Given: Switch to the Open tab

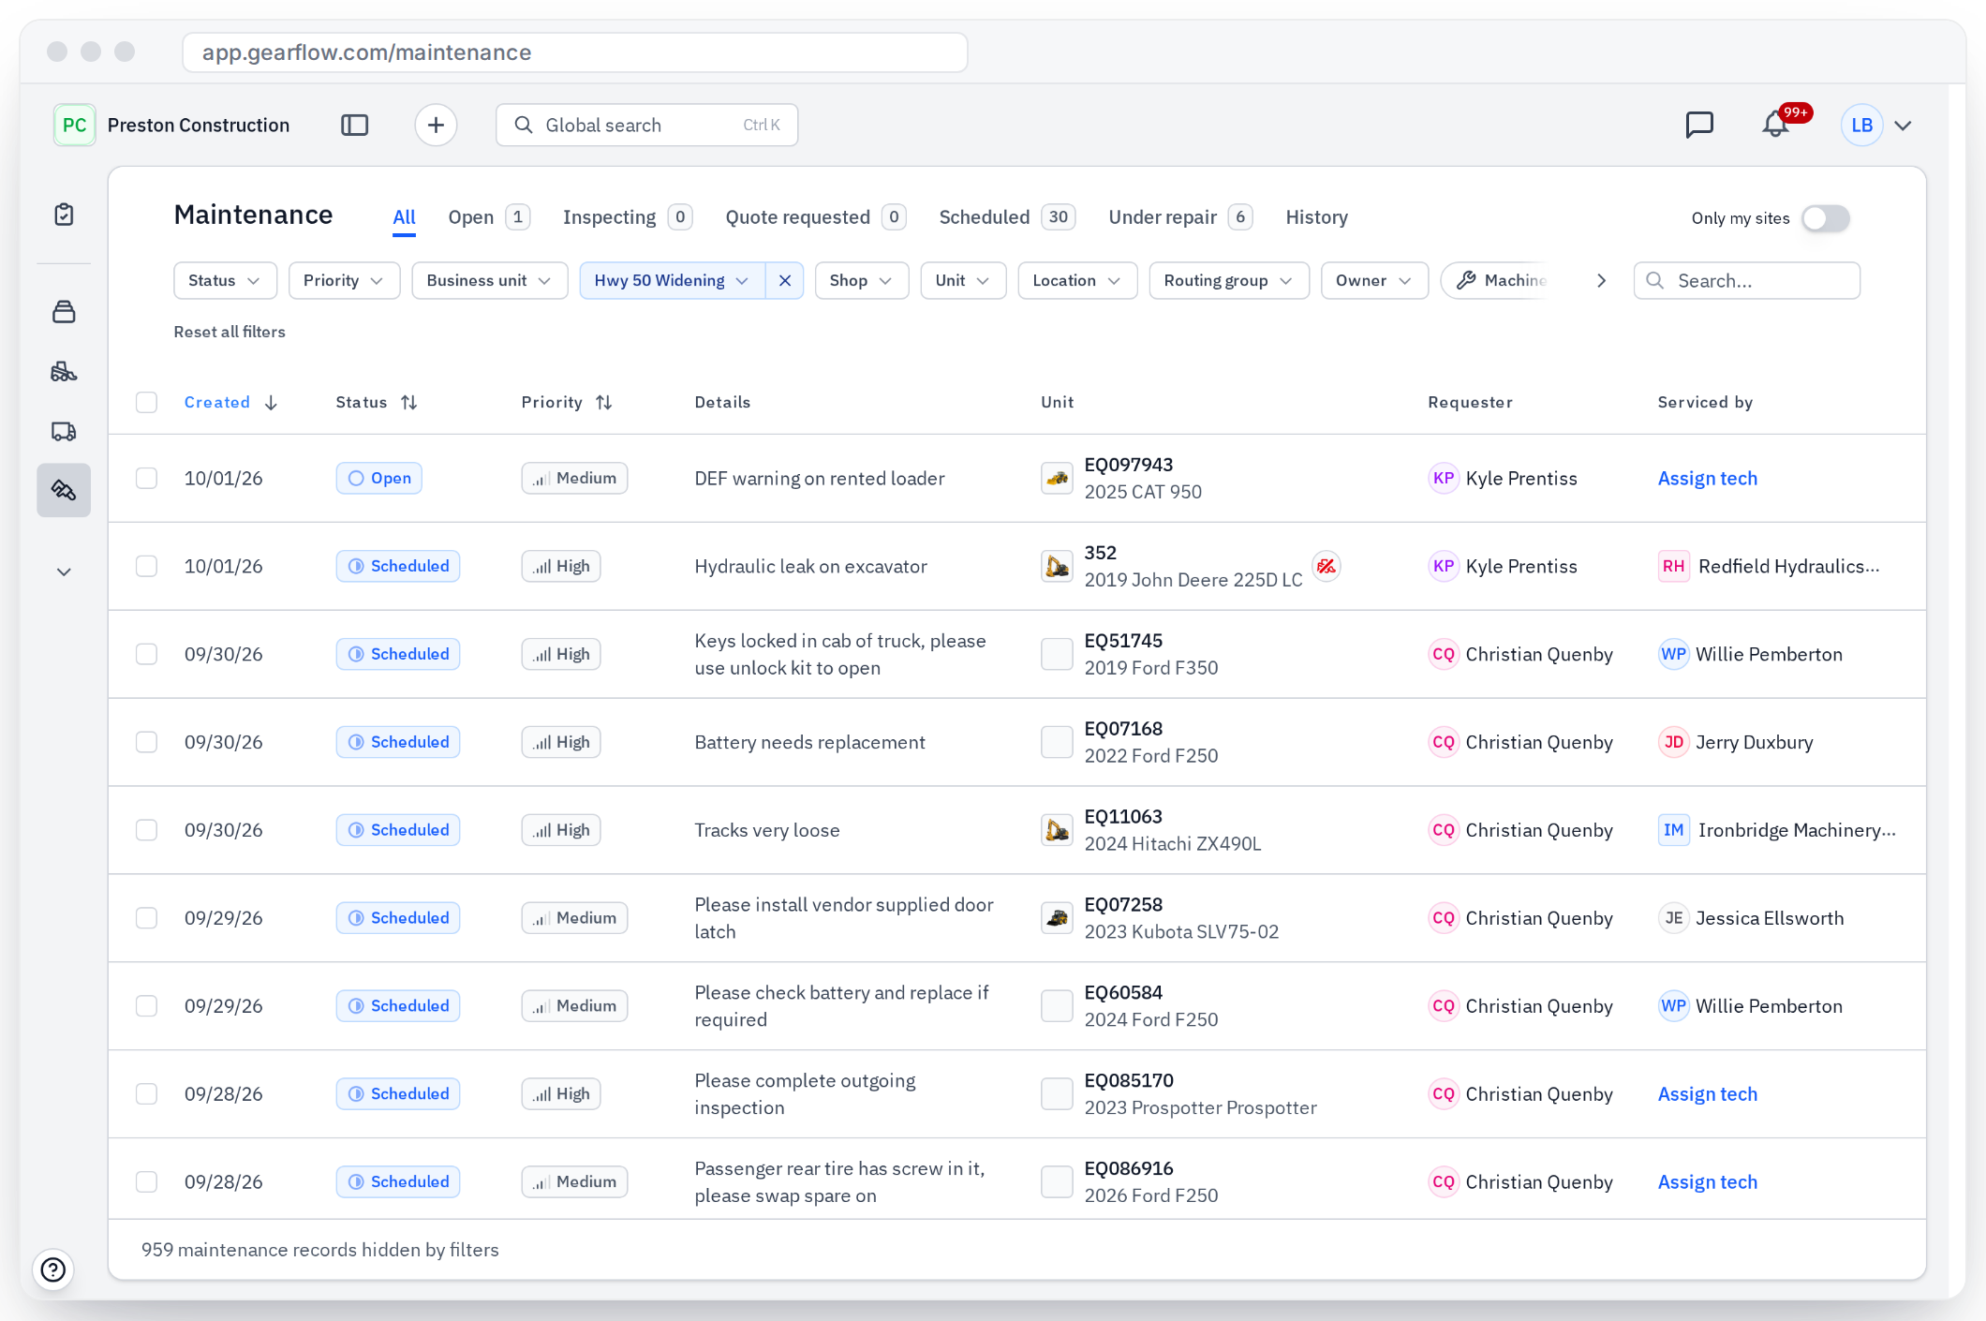Looking at the screenshot, I should point(489,217).
